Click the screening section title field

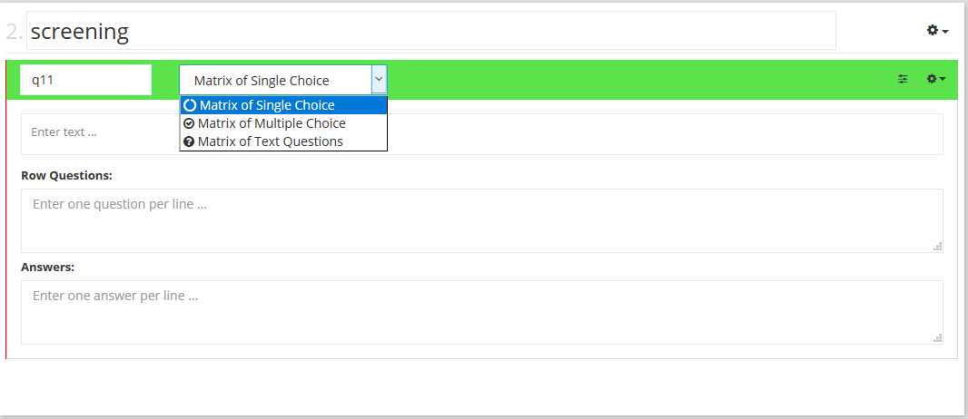430,32
